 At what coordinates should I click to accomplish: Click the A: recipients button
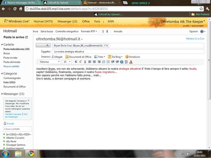click(x=43, y=45)
